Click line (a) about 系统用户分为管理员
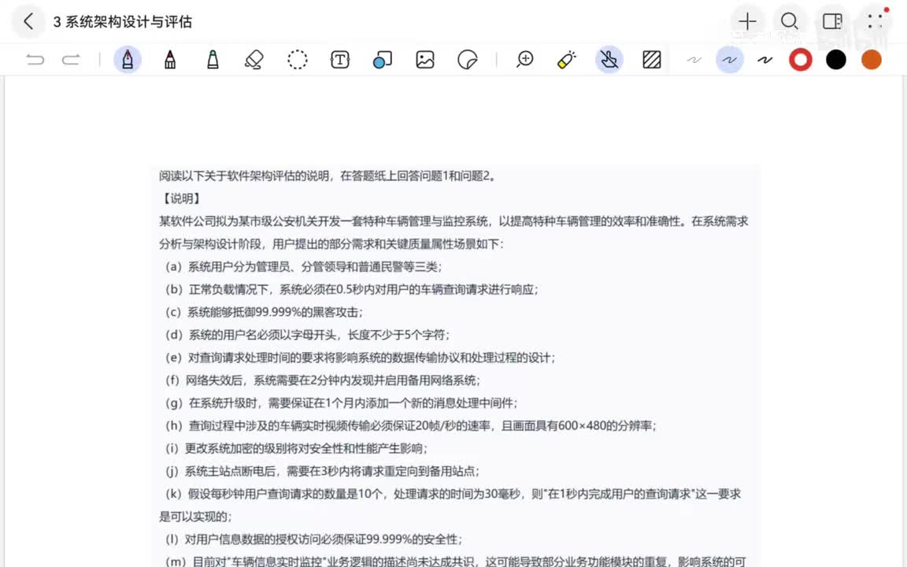The width and height of the screenshot is (907, 567). 304,267
